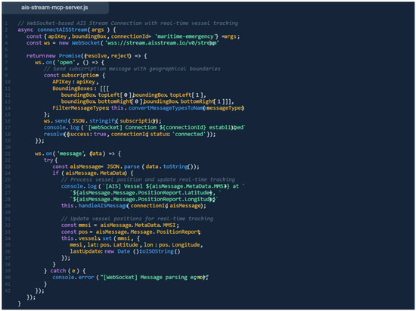Click the FilterMessageTypes property
This screenshot has height=311, width=416.
pos(80,108)
